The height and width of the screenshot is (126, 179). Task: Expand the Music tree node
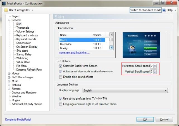click(9, 81)
